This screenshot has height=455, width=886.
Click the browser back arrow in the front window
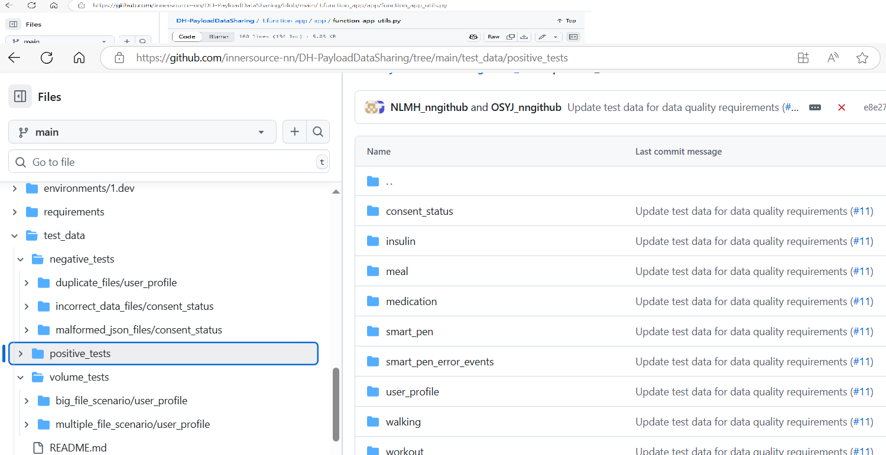14,57
